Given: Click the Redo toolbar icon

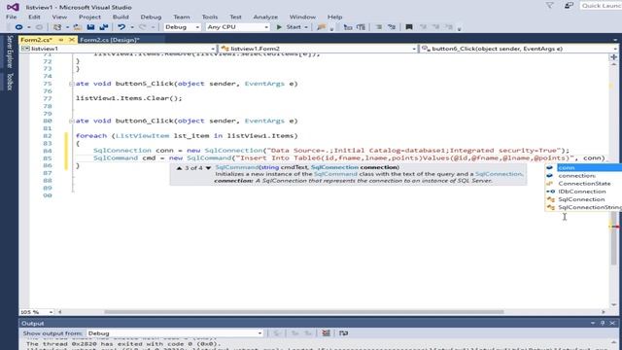Looking at the screenshot, I should [x=143, y=27].
